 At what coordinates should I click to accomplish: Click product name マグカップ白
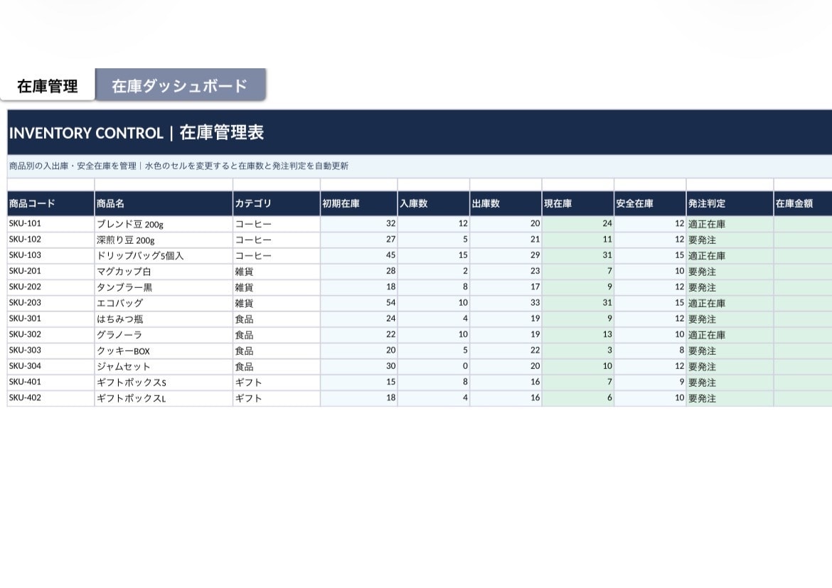point(164,272)
